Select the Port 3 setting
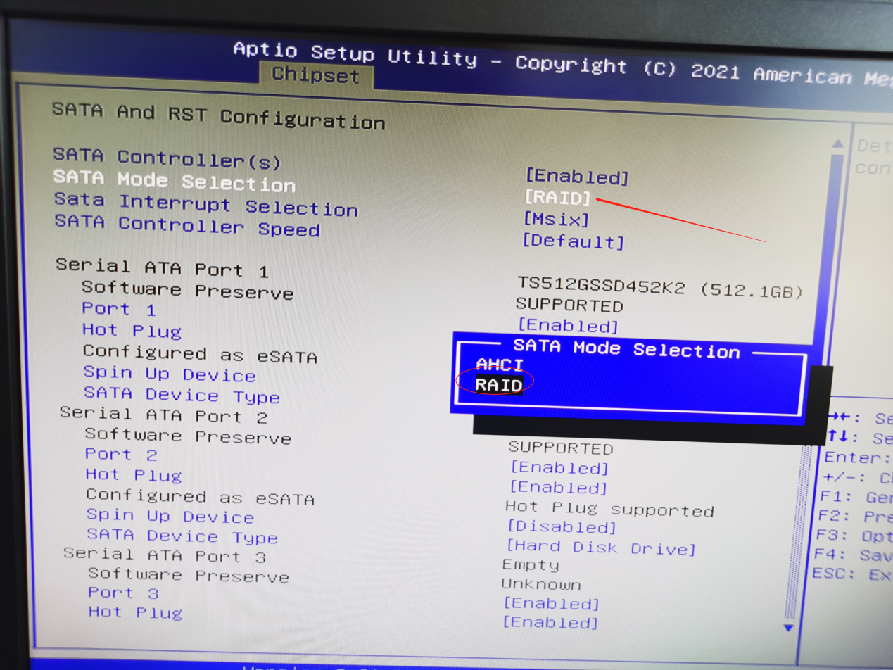The width and height of the screenshot is (893, 670). point(123,593)
